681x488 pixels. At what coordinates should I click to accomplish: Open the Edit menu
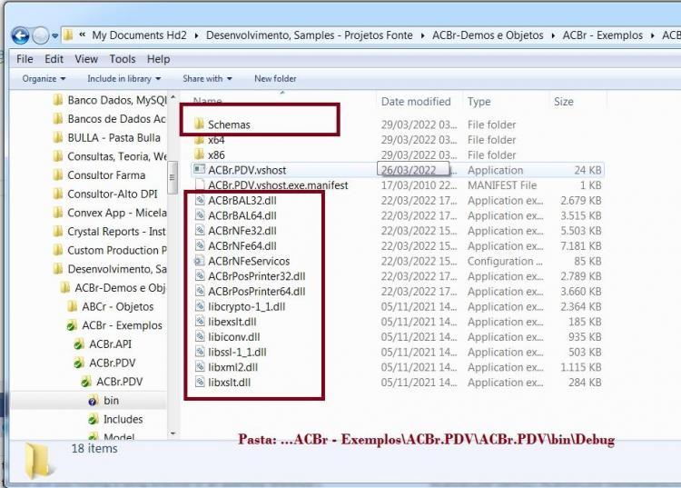click(54, 59)
